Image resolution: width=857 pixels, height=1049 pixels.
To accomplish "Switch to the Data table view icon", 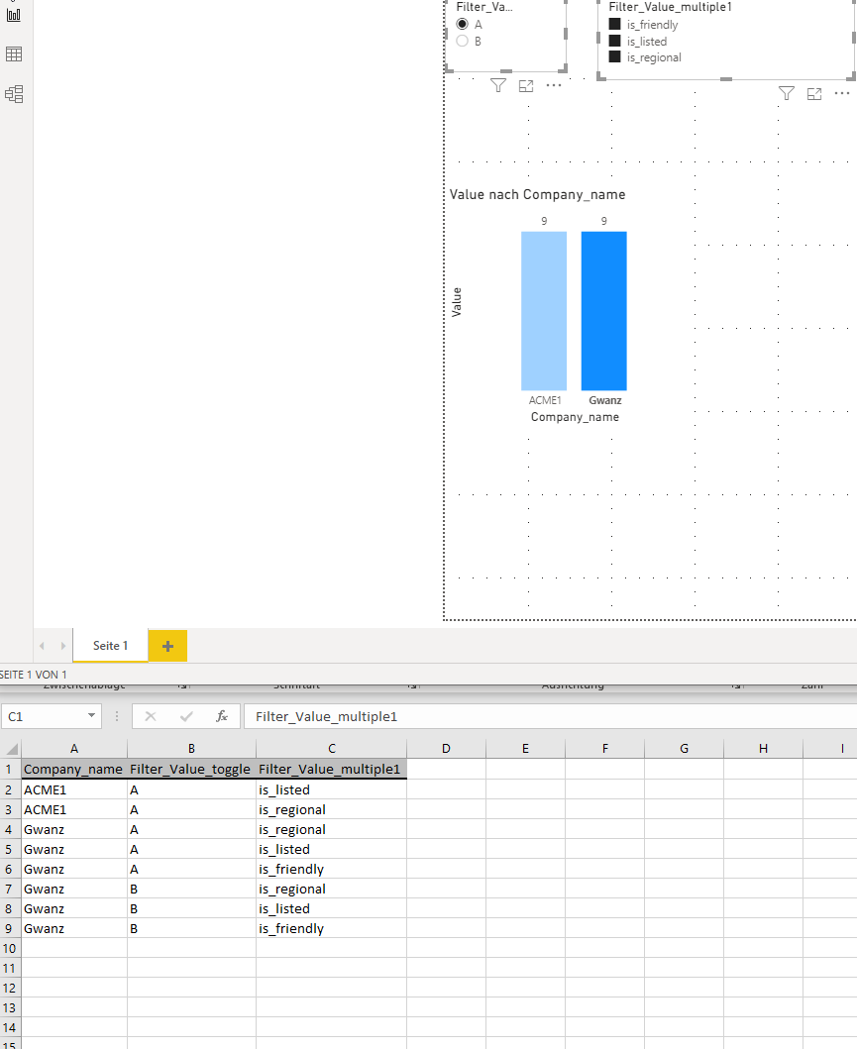I will tap(14, 54).
